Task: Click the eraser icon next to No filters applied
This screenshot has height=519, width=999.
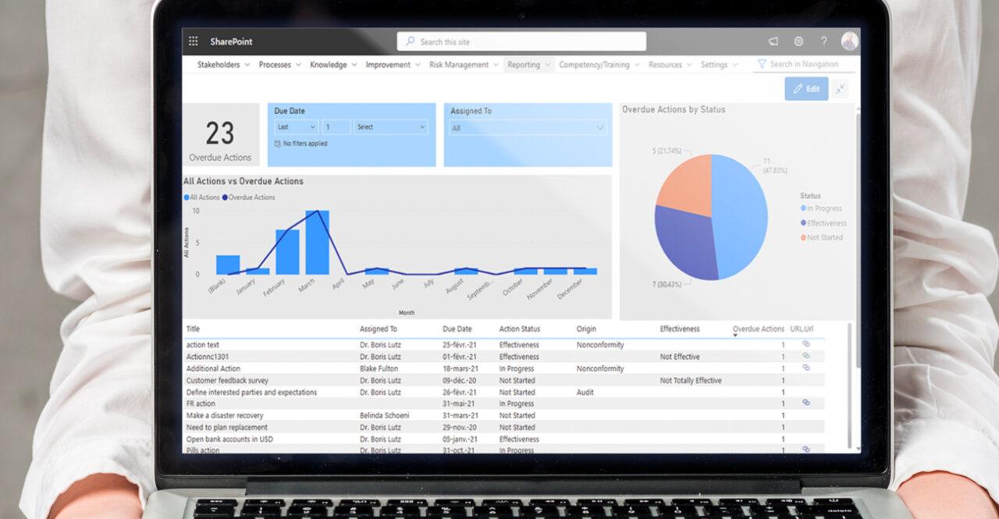Action: click(277, 144)
